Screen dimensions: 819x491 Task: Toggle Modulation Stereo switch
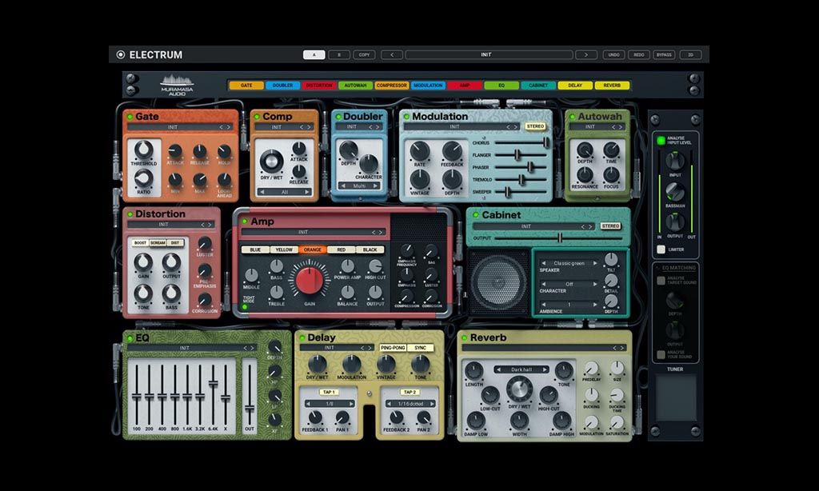pyautogui.click(x=535, y=126)
